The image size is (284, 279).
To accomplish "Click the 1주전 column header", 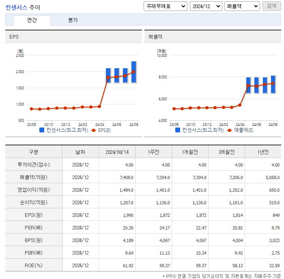I will coord(154,152).
